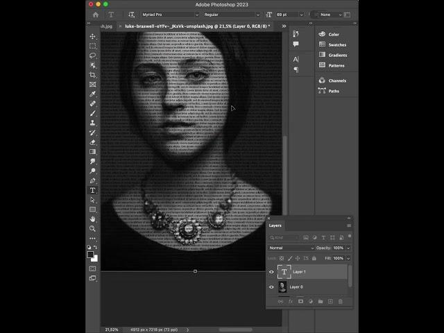Viewport: 444px width, 333px height.
Task: Add a layer style fx
Action: coord(291,302)
